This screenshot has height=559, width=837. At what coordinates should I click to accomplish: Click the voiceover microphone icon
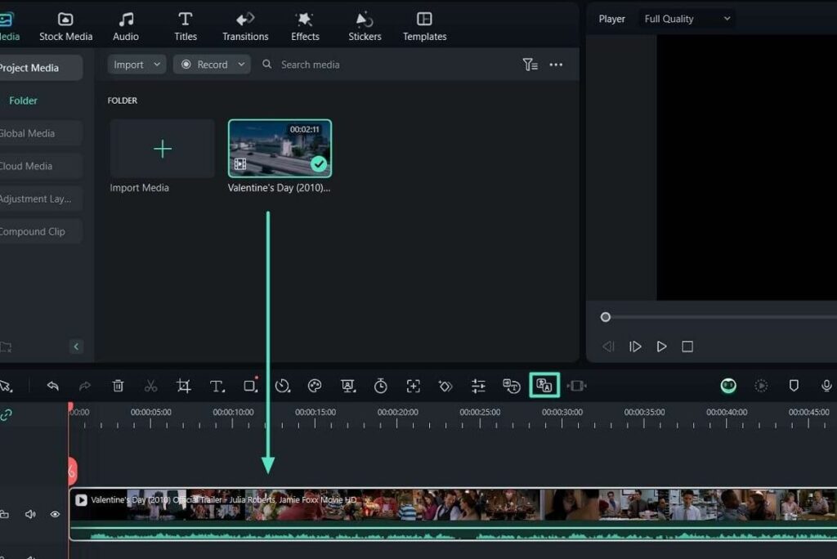coord(826,386)
